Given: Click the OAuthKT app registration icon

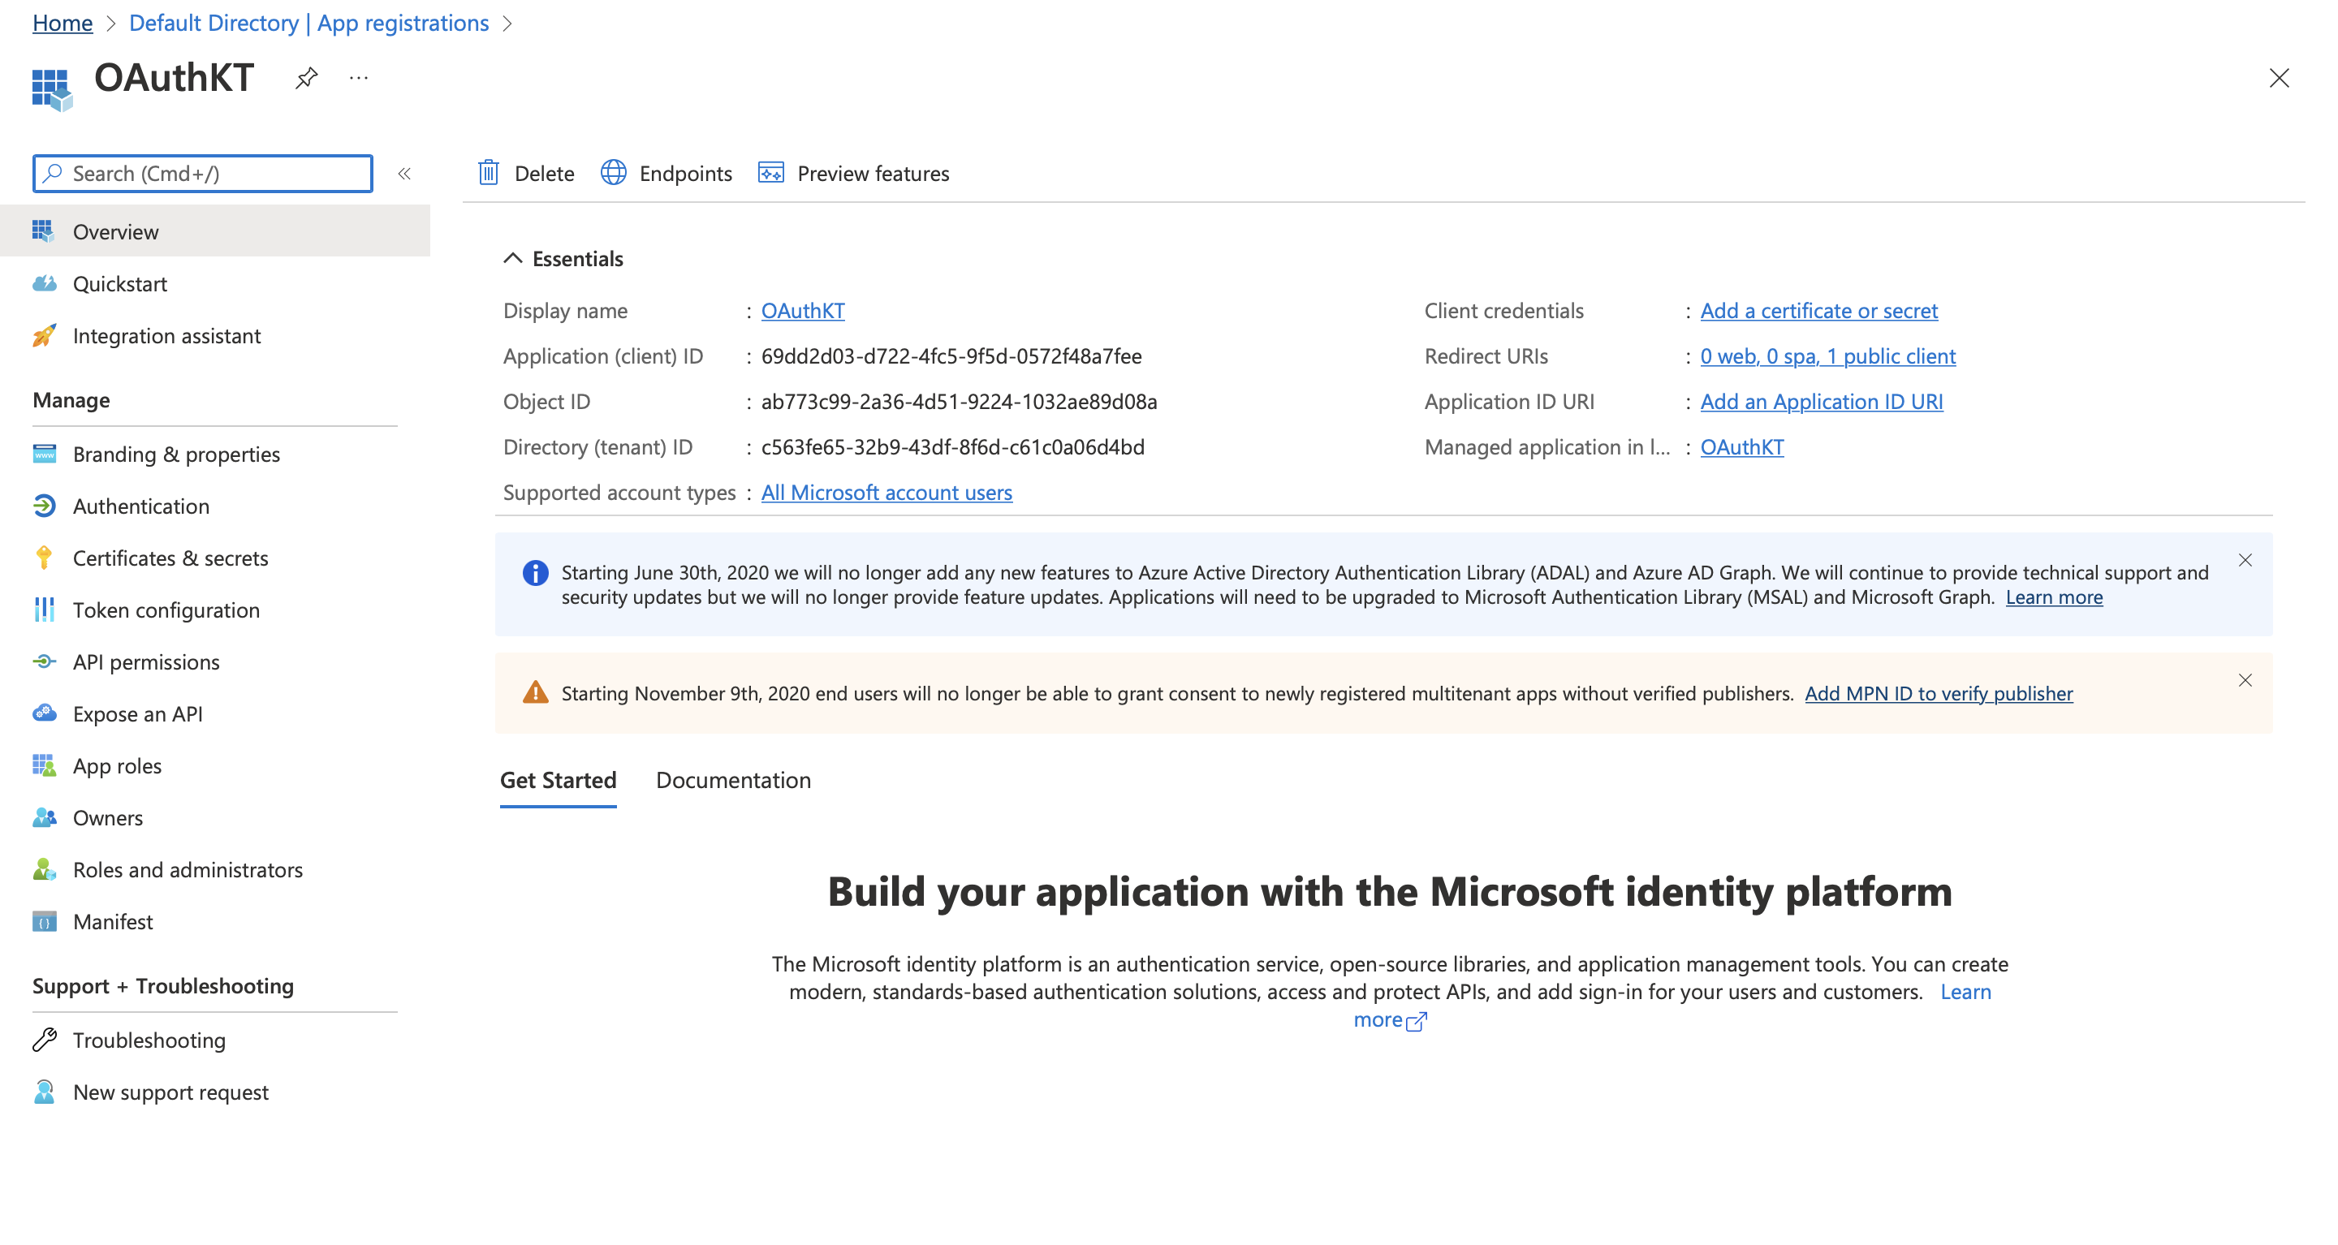Looking at the screenshot, I should click(52, 90).
